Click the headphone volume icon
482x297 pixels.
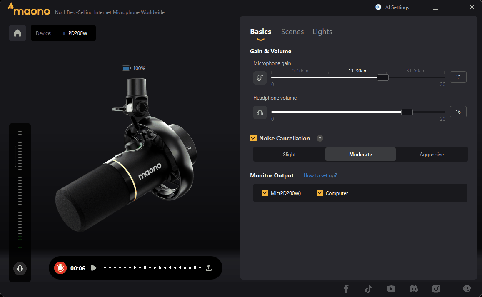pyautogui.click(x=260, y=112)
